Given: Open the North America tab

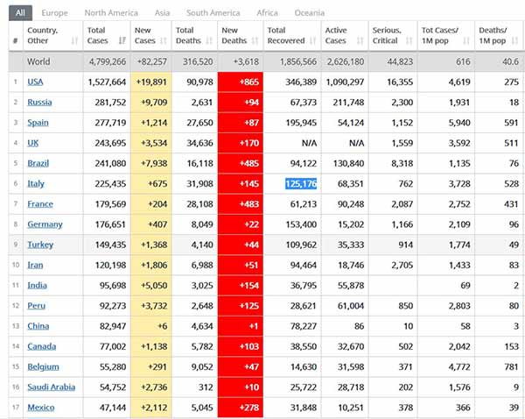Looking at the screenshot, I should pos(111,13).
